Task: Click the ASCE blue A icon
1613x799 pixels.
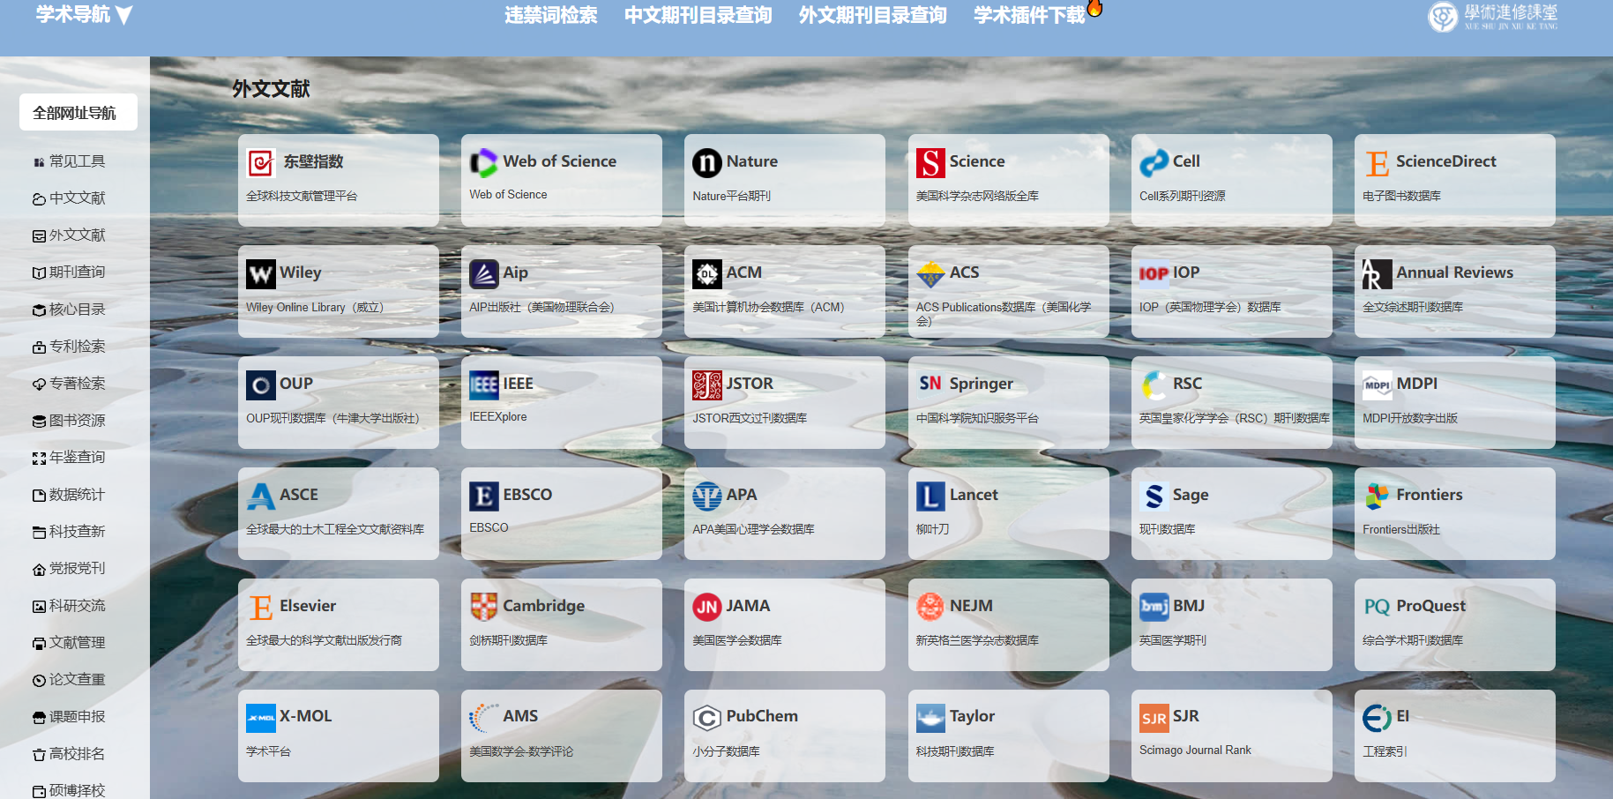Action: point(260,497)
